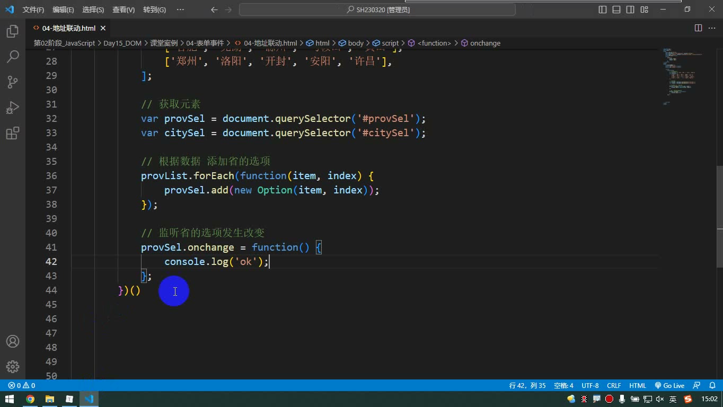Open the Customize Layout icon
The image size is (723, 407).
(645, 10)
